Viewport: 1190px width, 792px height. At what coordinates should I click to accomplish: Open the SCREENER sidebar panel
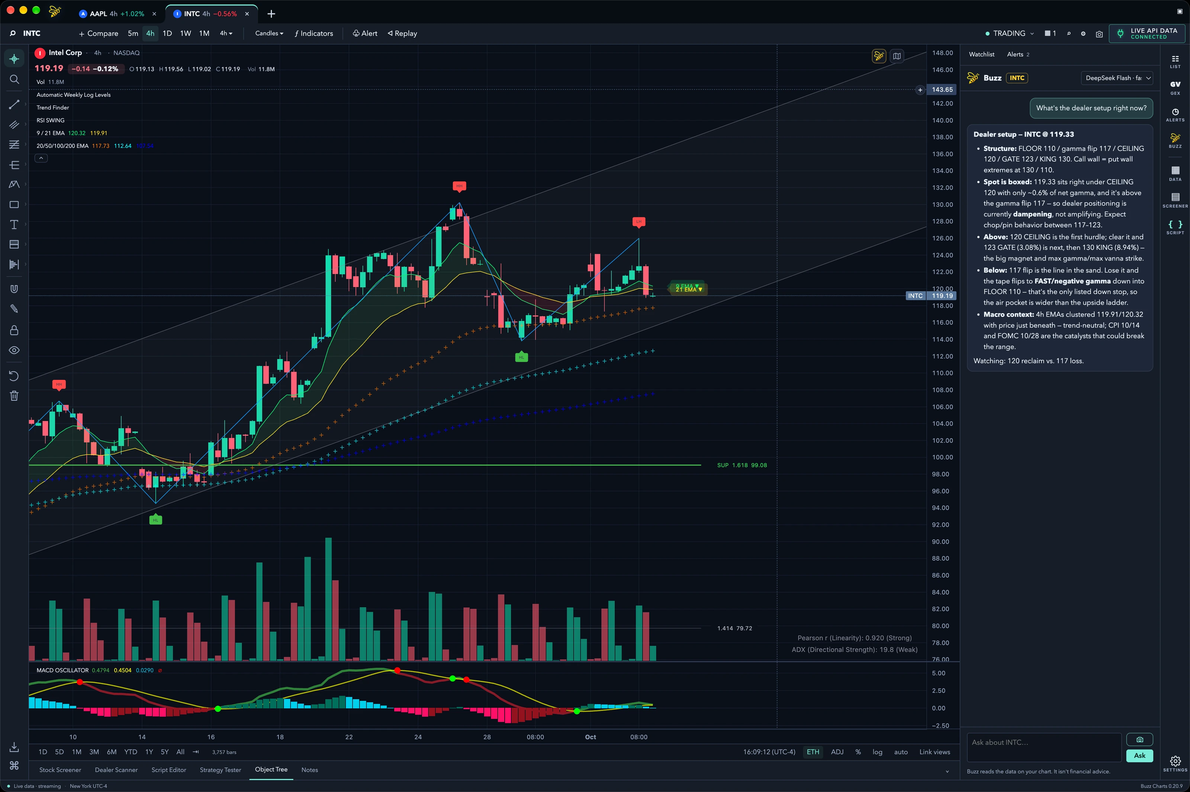[x=1175, y=201]
